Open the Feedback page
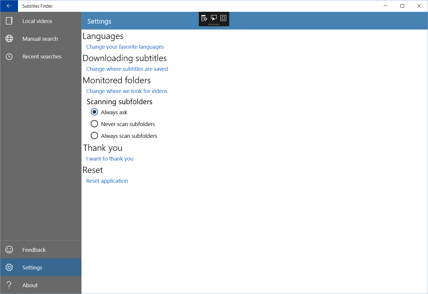Image resolution: width=428 pixels, height=294 pixels. (41, 250)
